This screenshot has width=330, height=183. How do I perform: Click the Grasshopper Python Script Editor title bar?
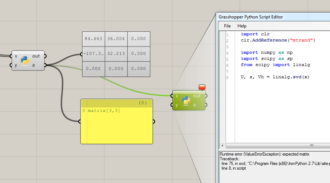pyautogui.click(x=273, y=17)
